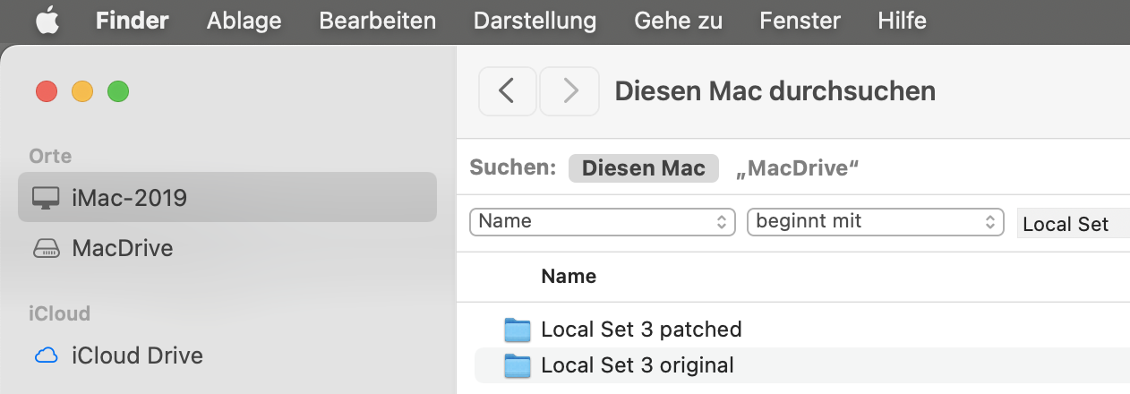Click the iMac-2019 computer icon
This screenshot has height=394, width=1130.
click(x=46, y=197)
